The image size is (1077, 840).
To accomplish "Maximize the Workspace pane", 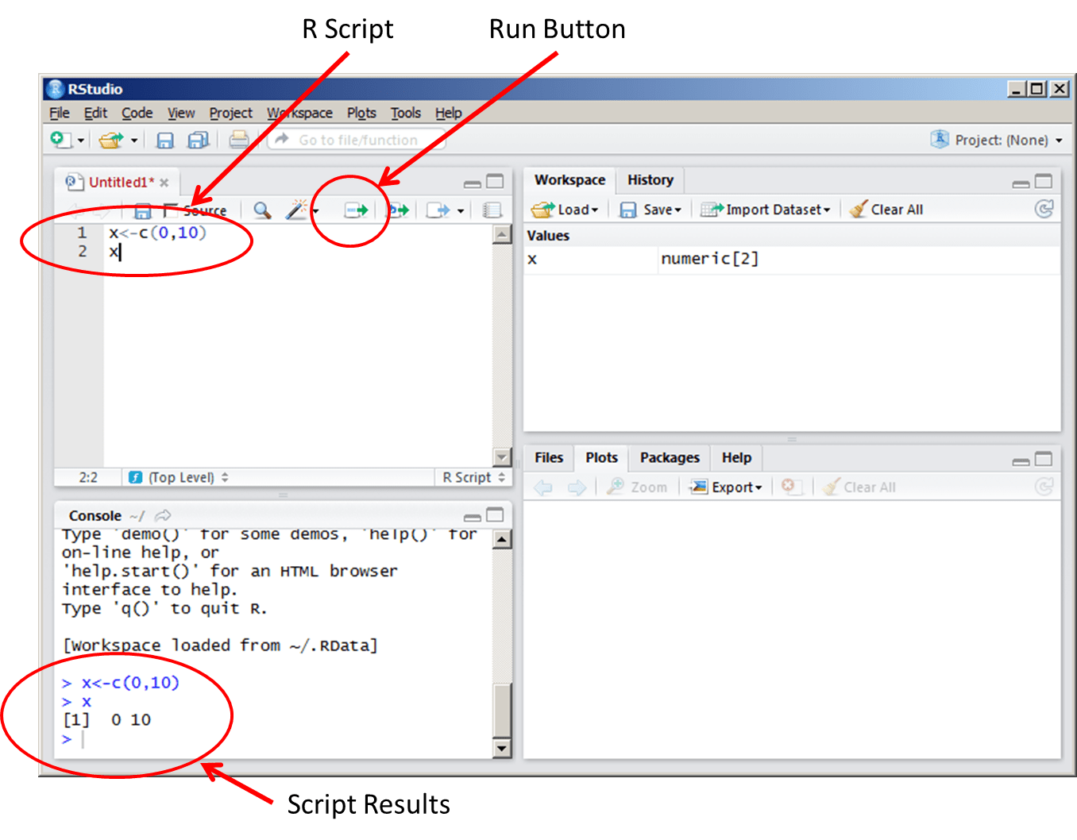I will click(1044, 182).
